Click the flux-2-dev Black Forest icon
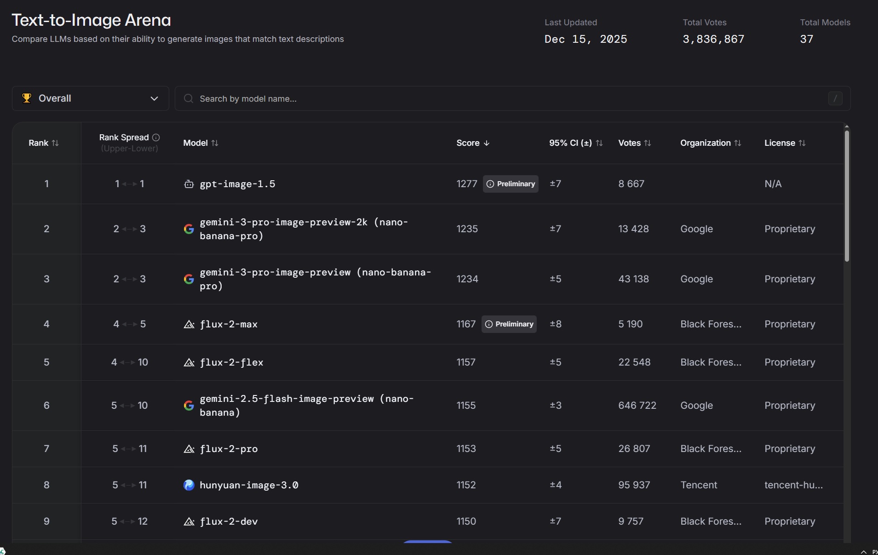This screenshot has height=555, width=878. point(189,522)
